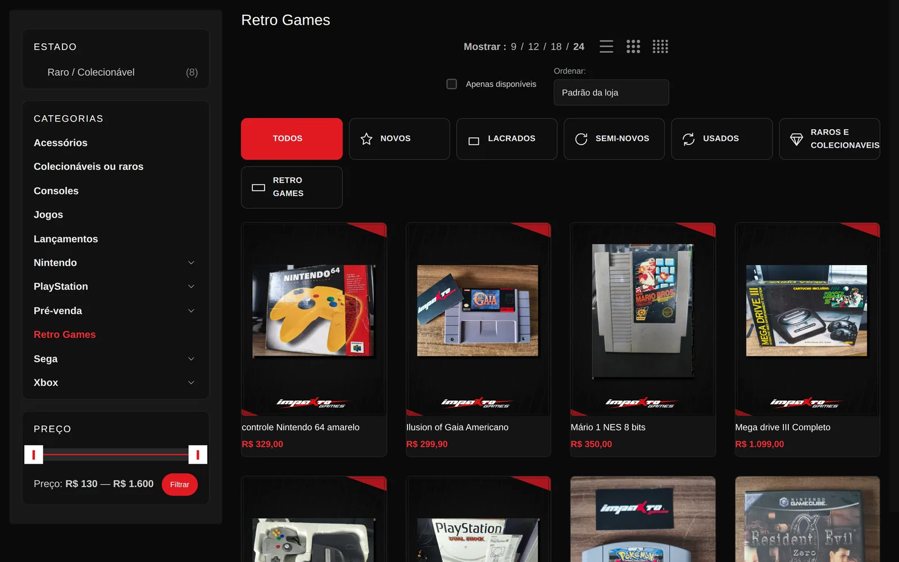899x562 pixels.
Task: Open the Pré-venda category link
Action: click(x=58, y=311)
